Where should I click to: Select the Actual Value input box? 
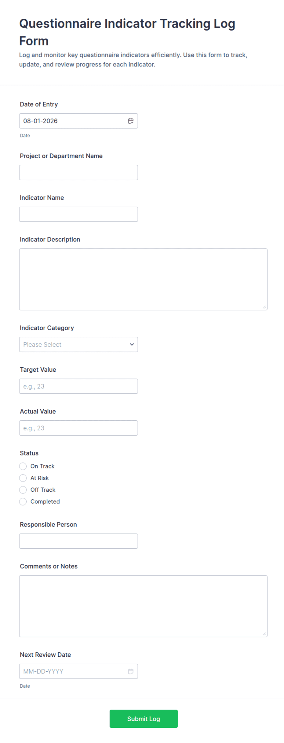pos(78,428)
